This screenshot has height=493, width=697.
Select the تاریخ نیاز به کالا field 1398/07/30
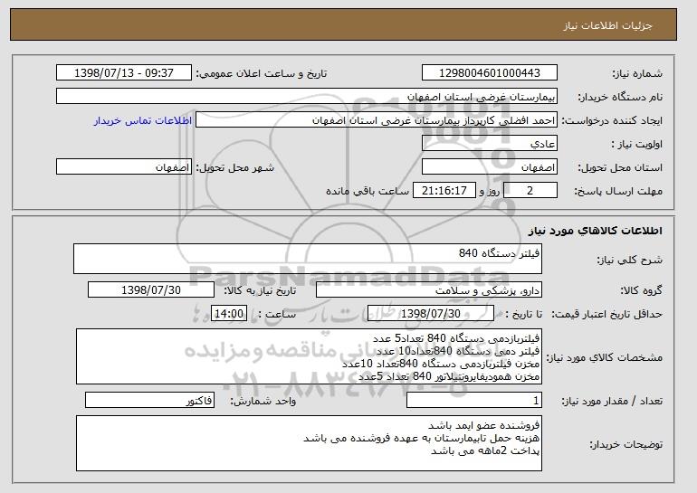(151, 290)
